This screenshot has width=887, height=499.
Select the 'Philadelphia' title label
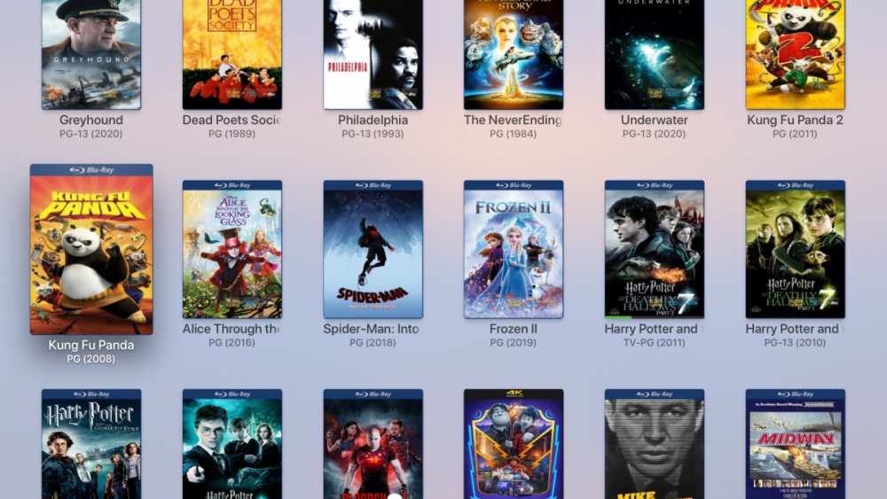(373, 120)
